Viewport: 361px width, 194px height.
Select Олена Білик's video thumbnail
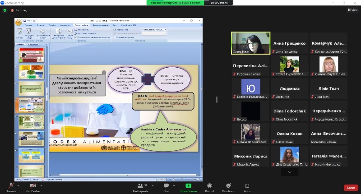(250, 43)
